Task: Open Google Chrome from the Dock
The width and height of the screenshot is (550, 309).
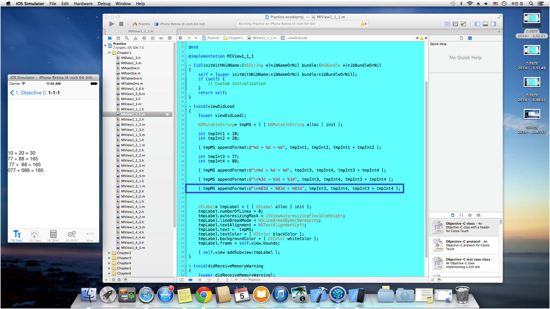Action: pyautogui.click(x=204, y=295)
